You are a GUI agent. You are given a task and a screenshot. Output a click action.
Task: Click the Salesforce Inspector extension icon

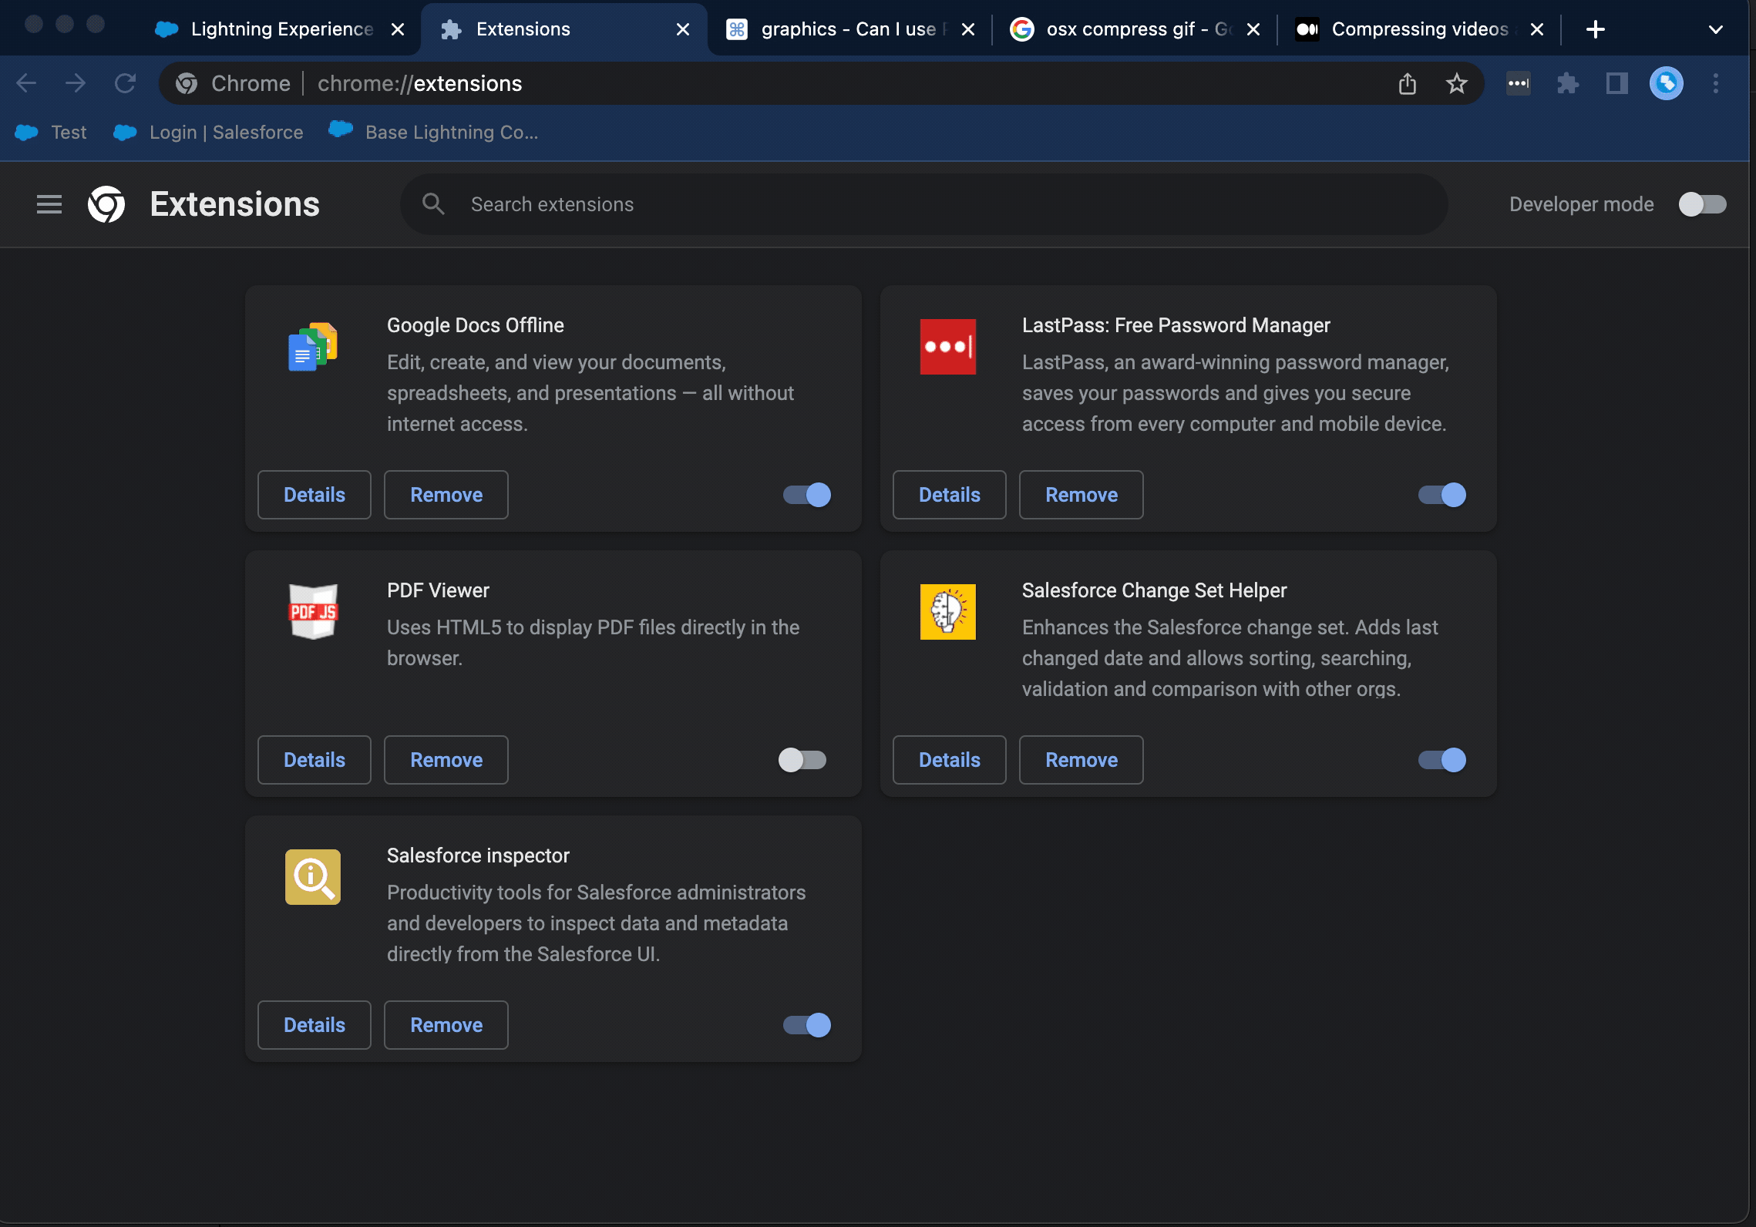click(314, 878)
